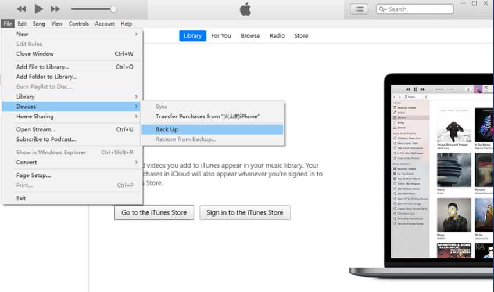Screen dimensions: 494x292
Task: Open the File menu
Action: tap(8, 24)
